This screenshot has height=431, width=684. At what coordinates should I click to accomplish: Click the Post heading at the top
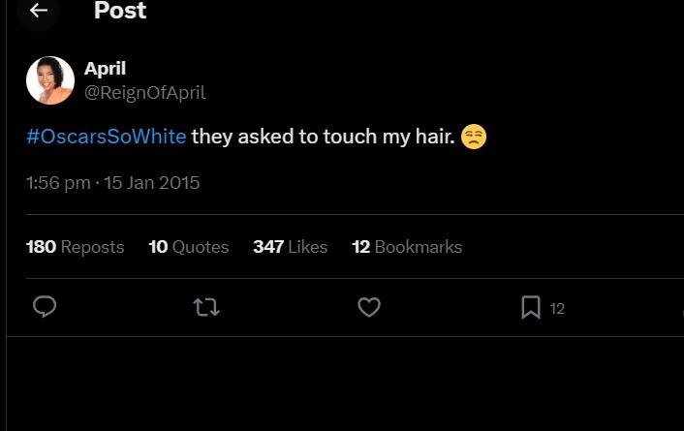point(120,12)
